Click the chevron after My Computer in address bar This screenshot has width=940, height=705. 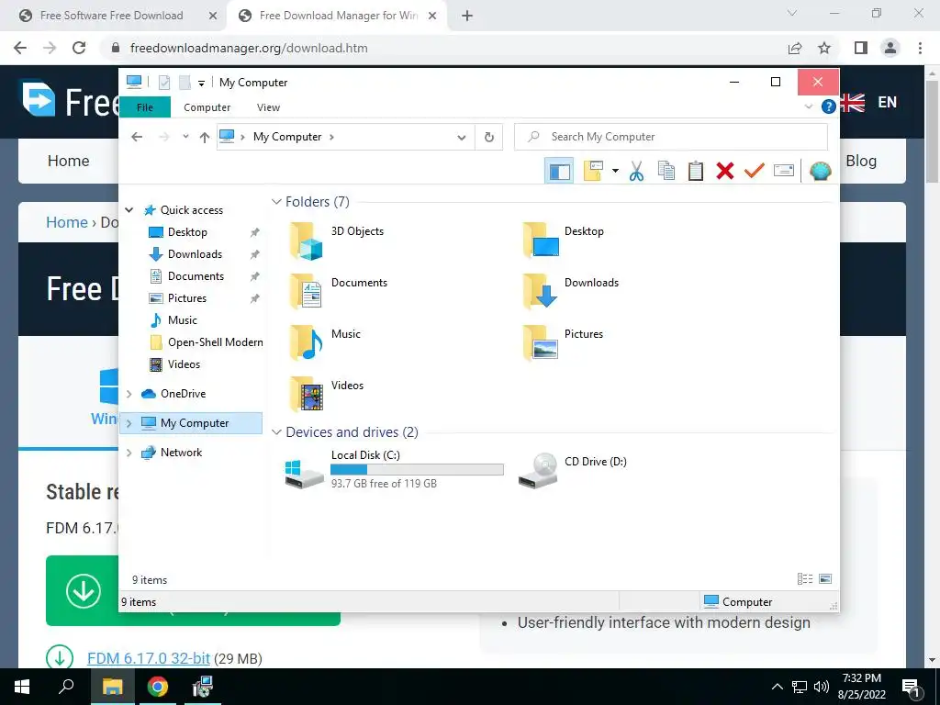pos(331,137)
